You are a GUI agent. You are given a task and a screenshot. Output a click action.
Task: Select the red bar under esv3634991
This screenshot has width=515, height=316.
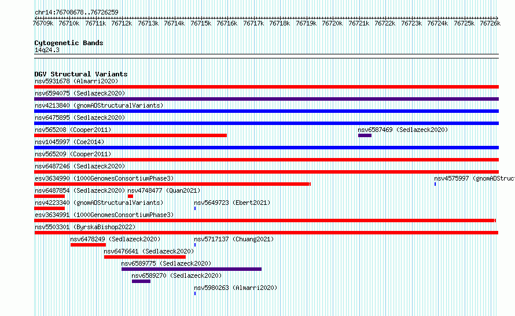265,221
